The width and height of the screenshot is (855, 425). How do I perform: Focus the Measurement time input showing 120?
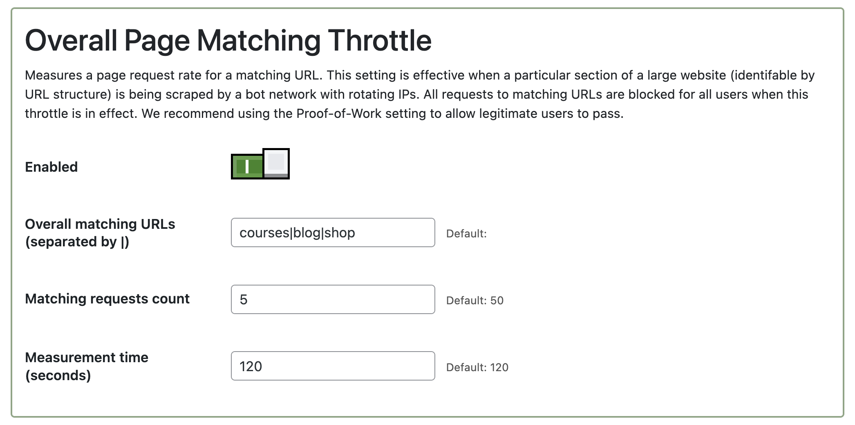[x=333, y=366]
